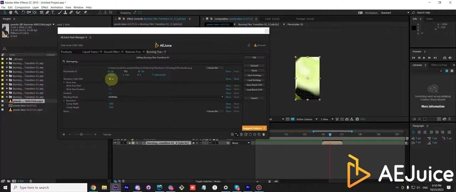The width and height of the screenshot is (456, 192).
Task: Open dropdown next to pexels-jill-burrow footage name
Action: (x=54, y=24)
